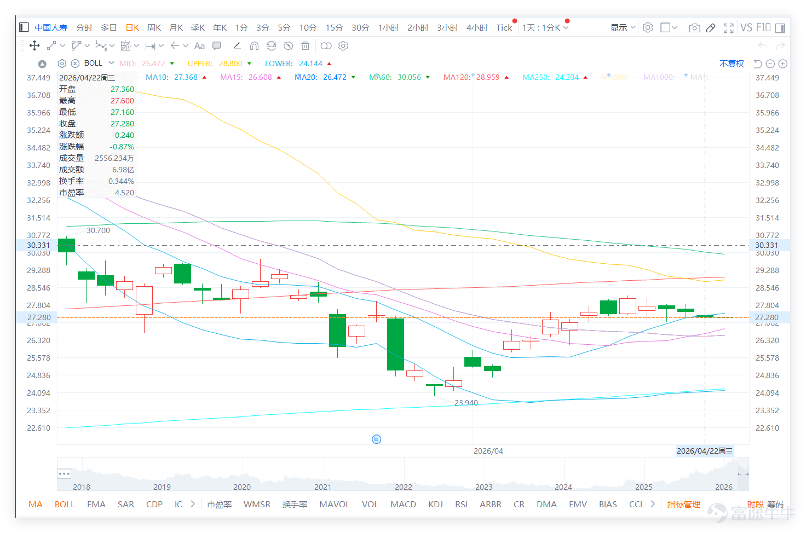Open chart settings gear in top bar

(x=648, y=27)
